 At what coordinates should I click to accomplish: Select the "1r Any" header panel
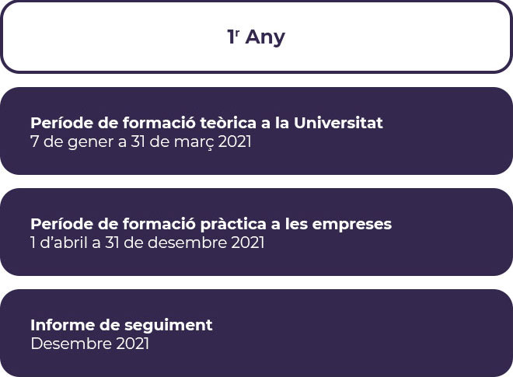click(256, 37)
